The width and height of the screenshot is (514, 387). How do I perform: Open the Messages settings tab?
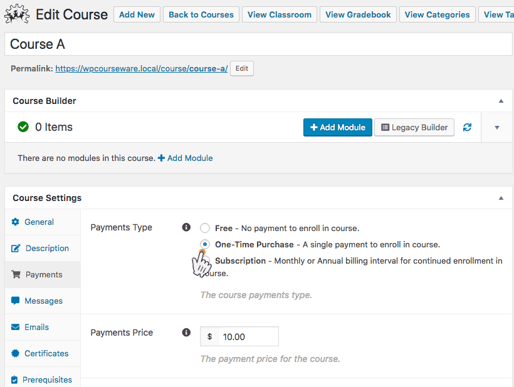43,301
